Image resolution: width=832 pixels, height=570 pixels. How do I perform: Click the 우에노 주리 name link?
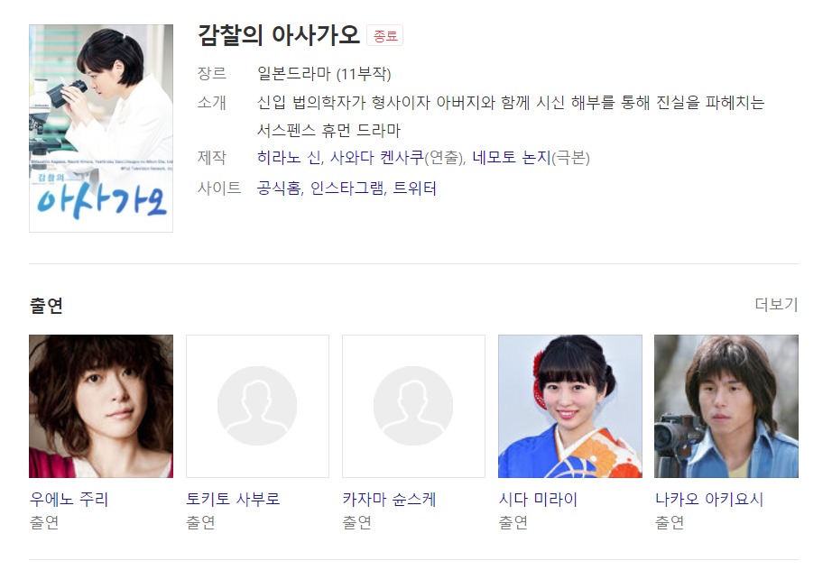coord(69,499)
